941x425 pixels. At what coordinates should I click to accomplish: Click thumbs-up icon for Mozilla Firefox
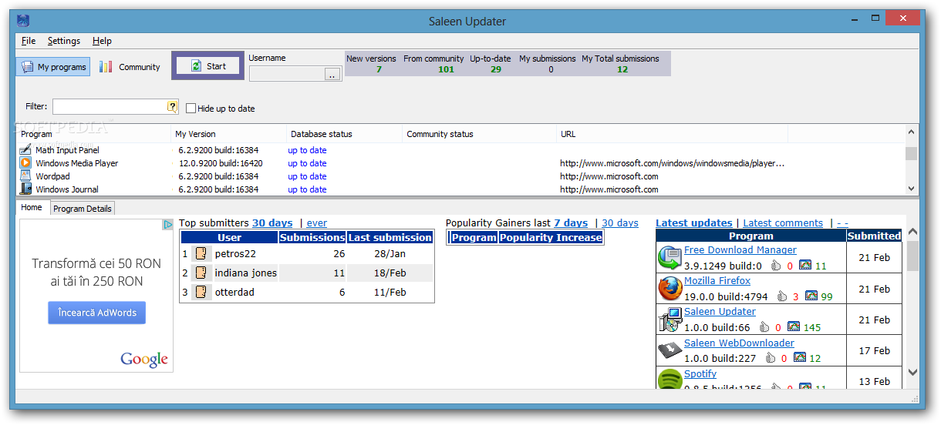[x=782, y=296]
